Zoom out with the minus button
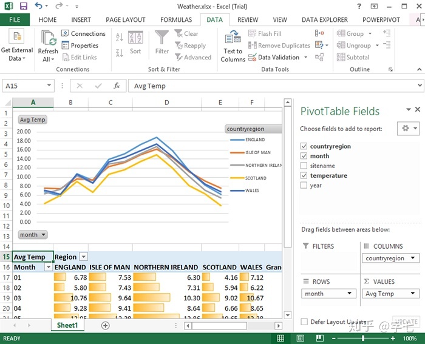 point(334,338)
